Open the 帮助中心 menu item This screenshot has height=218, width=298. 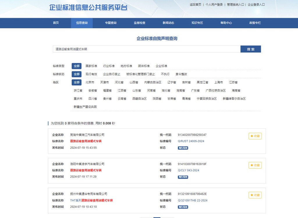click(226, 23)
